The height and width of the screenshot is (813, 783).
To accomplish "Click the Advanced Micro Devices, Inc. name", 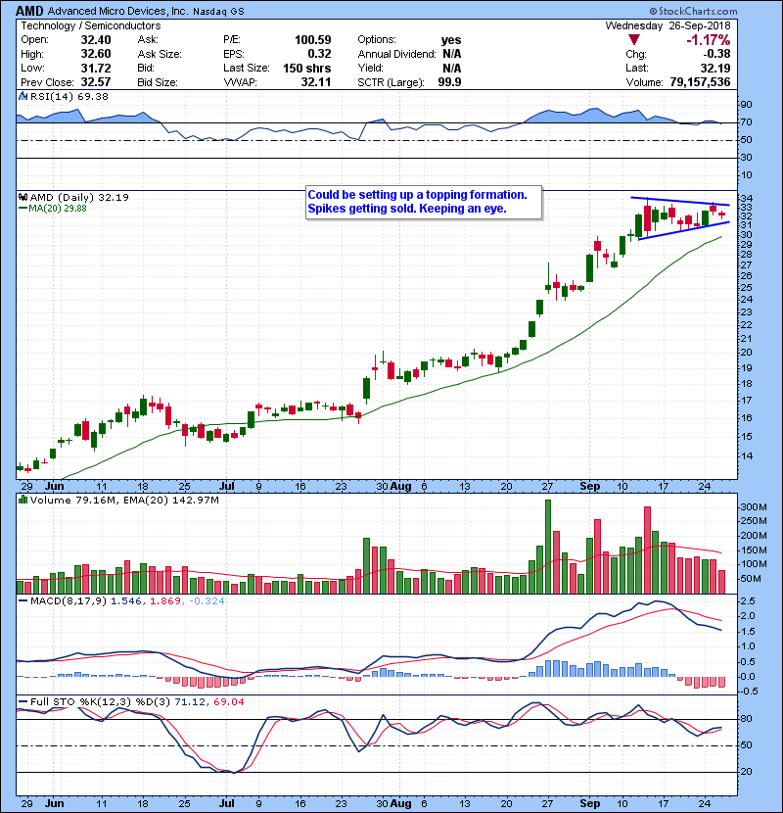I will coord(117,11).
